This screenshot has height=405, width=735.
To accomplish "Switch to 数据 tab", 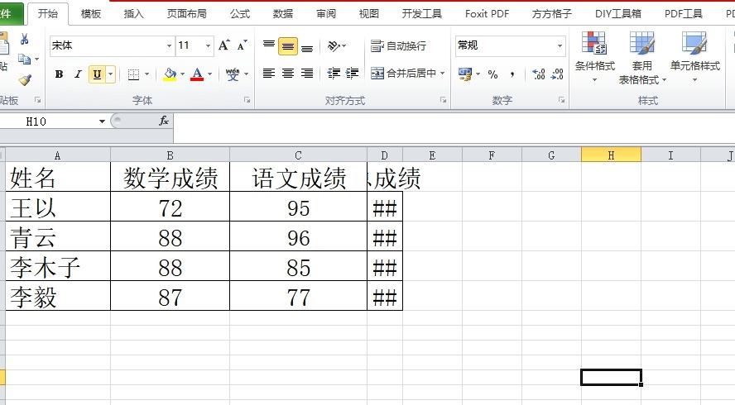I will pos(283,14).
